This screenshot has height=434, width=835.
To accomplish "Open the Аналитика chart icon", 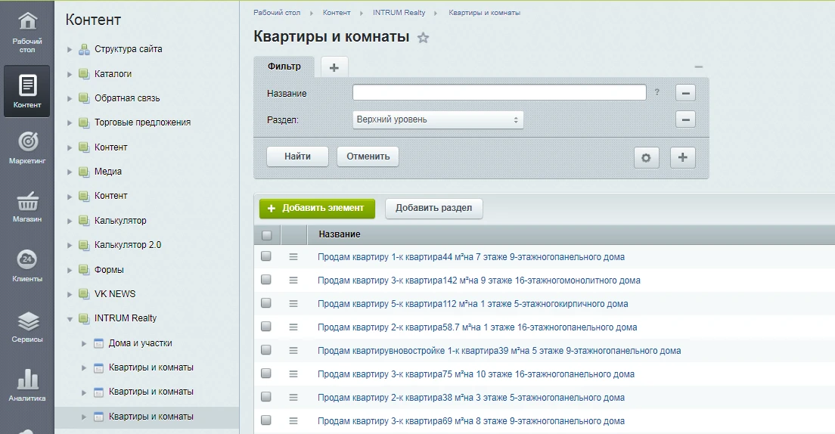I will [x=27, y=379].
